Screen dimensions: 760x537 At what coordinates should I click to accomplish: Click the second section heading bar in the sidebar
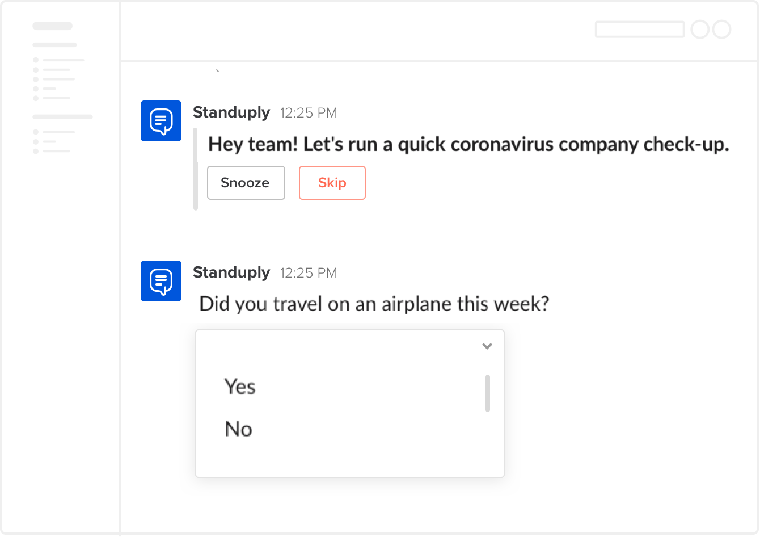(x=62, y=117)
